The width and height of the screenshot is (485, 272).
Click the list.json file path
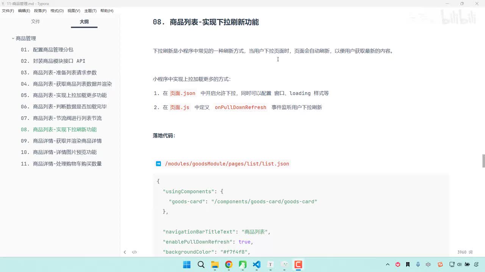coord(227,164)
